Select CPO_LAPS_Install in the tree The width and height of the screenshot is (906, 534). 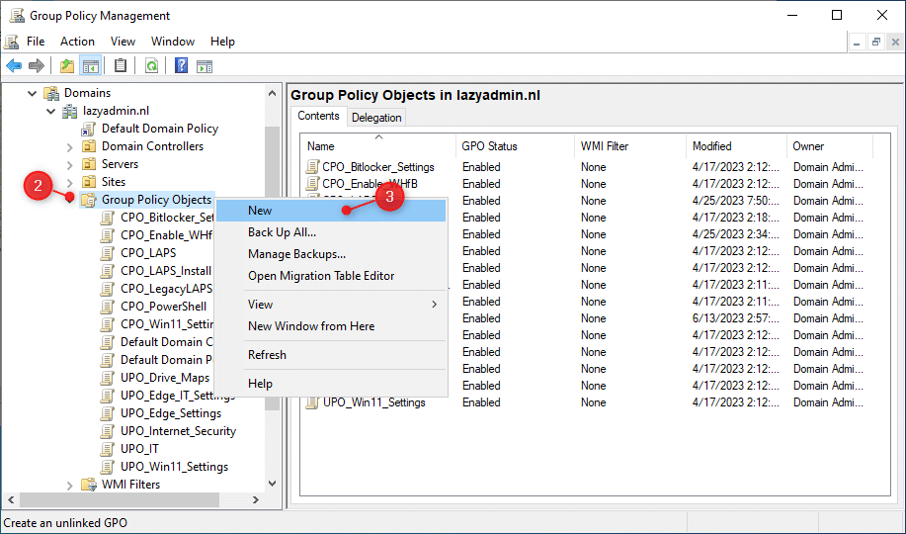(166, 271)
